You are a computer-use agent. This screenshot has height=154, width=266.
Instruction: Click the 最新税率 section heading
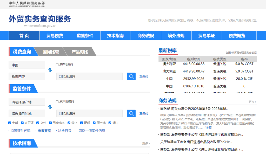pyautogui.click(x=168, y=50)
